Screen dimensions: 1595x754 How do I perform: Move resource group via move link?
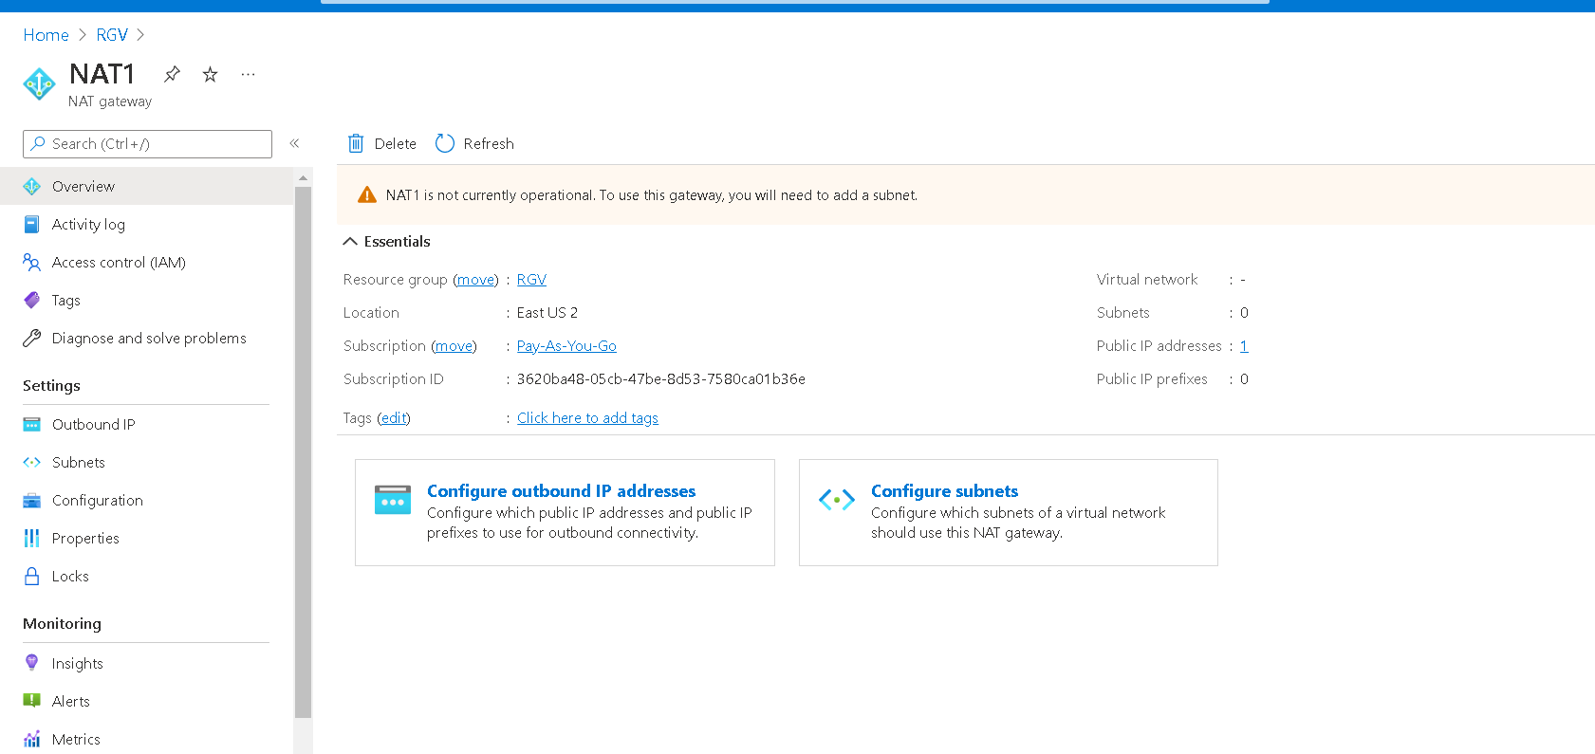point(475,280)
